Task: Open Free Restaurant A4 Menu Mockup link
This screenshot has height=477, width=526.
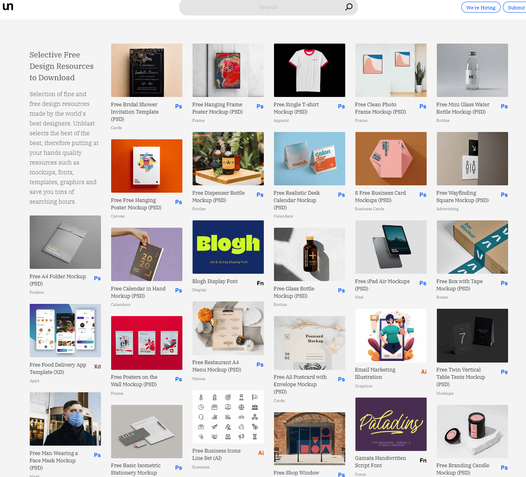Action: coord(217,366)
